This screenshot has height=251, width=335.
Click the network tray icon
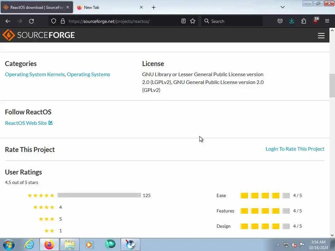click(x=286, y=245)
